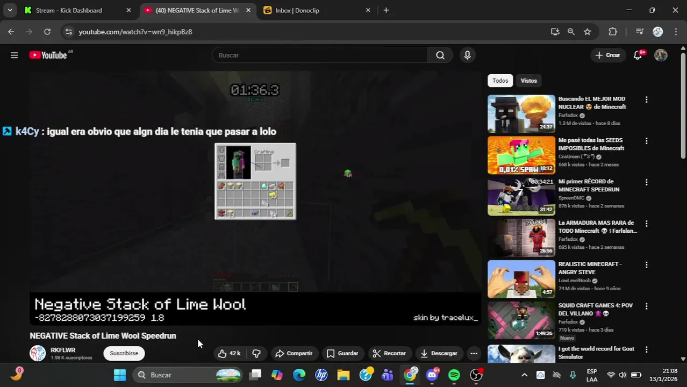This screenshot has width=687, height=387.
Task: Focus the YouTube Buscar search field
Action: pos(320,55)
